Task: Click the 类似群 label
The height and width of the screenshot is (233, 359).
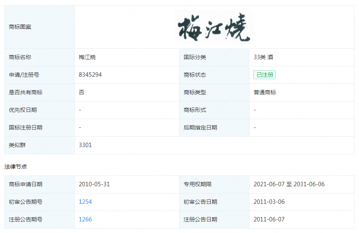Action: click(x=17, y=145)
